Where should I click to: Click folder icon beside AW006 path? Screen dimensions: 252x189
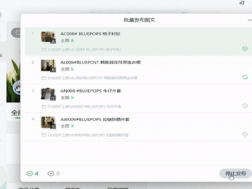tap(44, 135)
